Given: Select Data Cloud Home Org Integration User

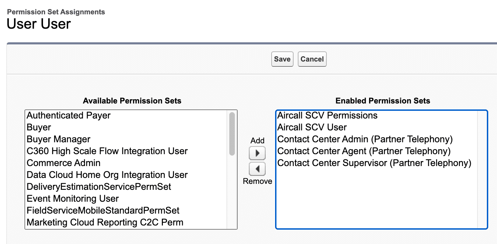Looking at the screenshot, I should (107, 175).
